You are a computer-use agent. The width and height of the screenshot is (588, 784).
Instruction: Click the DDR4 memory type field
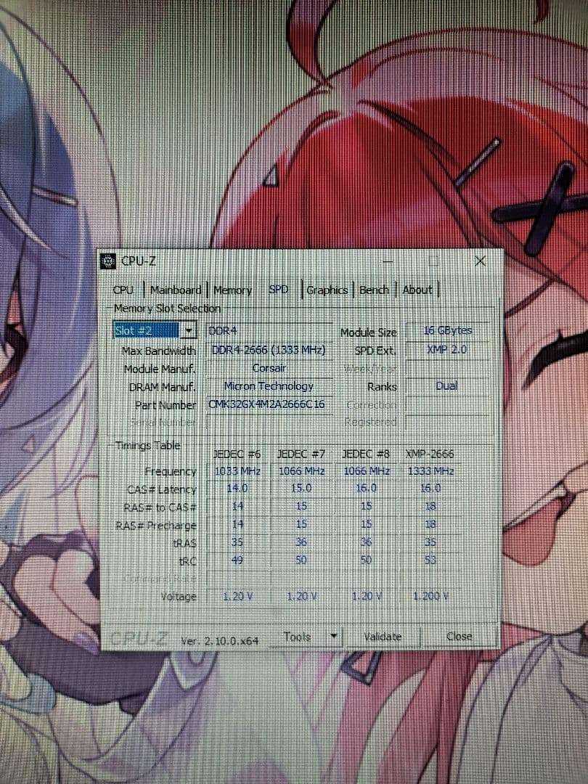269,331
